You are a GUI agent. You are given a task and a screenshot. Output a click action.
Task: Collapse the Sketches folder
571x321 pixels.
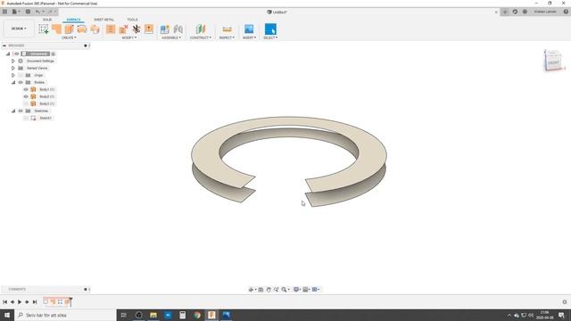click(x=13, y=111)
